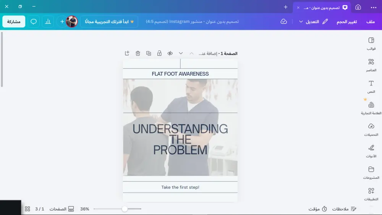Add a new page icon above canvas

pos(127,53)
